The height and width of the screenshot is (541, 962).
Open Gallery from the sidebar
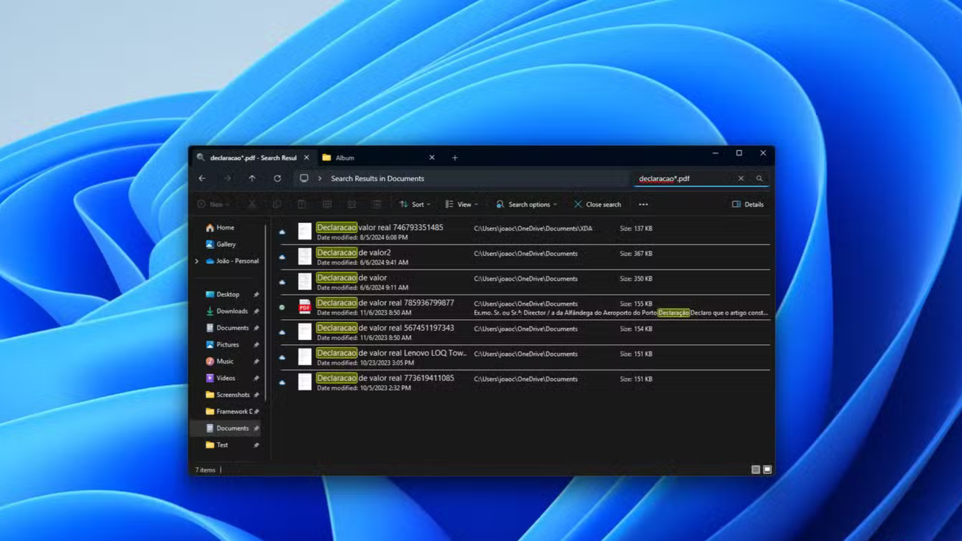point(225,244)
